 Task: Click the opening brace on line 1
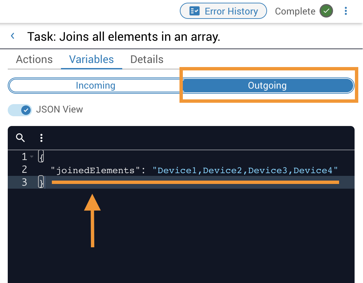(x=41, y=157)
